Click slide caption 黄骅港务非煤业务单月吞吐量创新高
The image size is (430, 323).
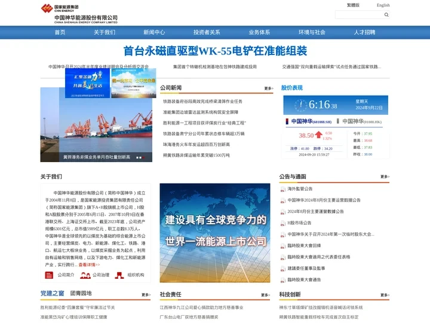(97, 157)
